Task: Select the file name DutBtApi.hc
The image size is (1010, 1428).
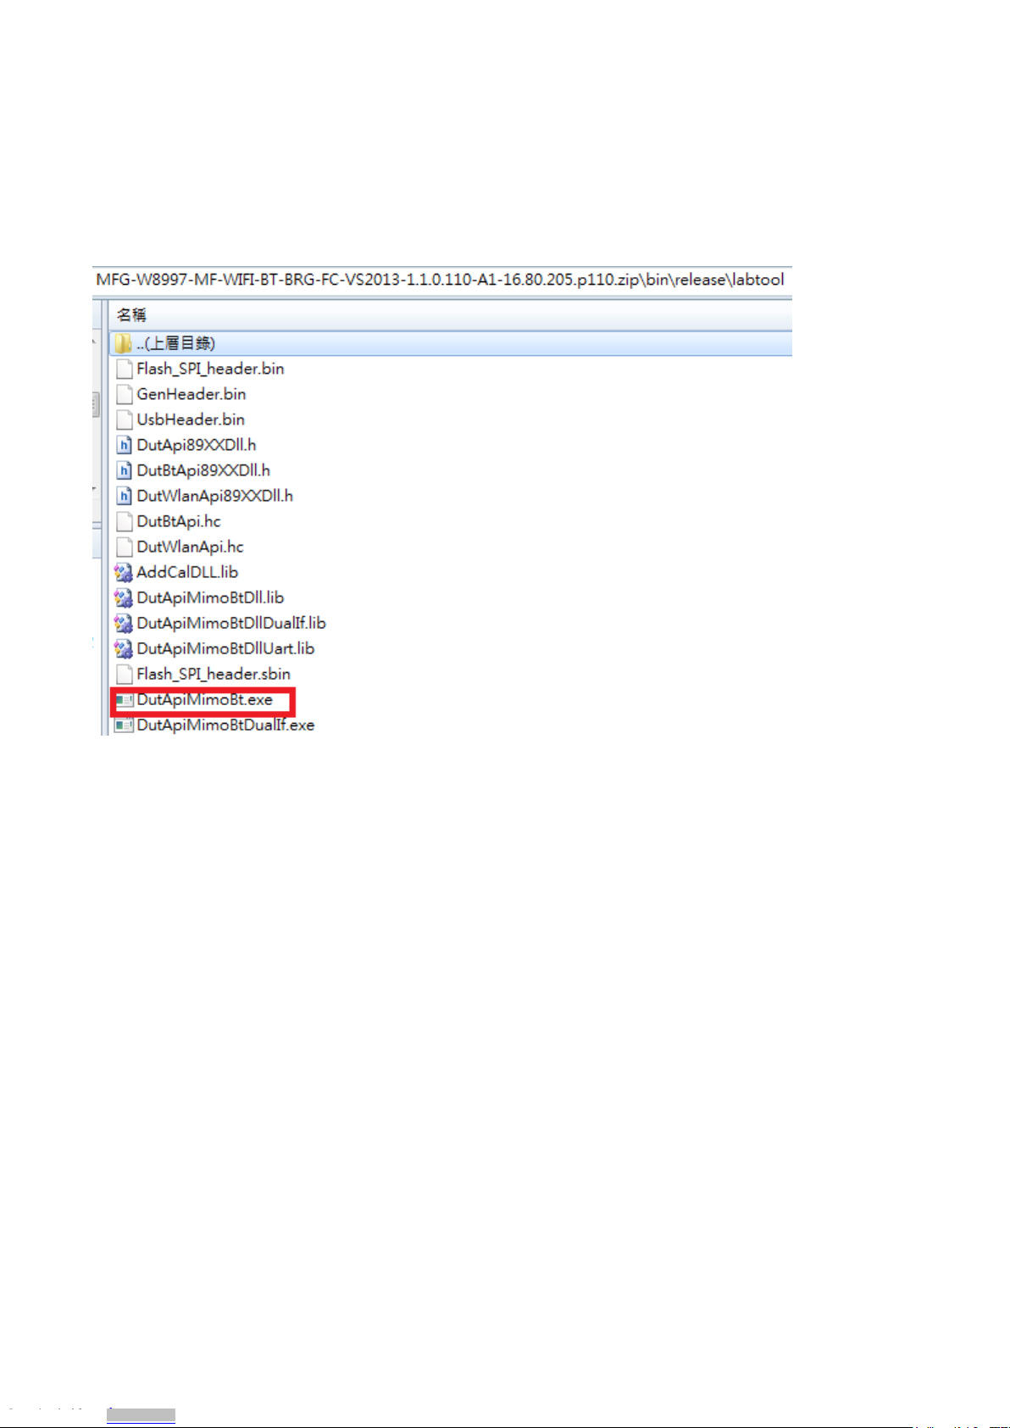Action: (179, 521)
